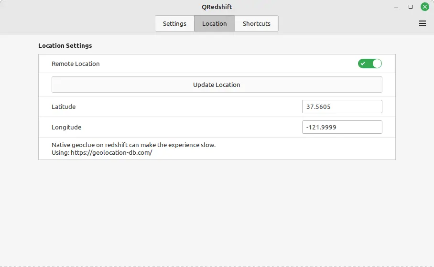Screen dimensions: 434x267
Task: Click the white knob of the toggle
Action: click(377, 64)
